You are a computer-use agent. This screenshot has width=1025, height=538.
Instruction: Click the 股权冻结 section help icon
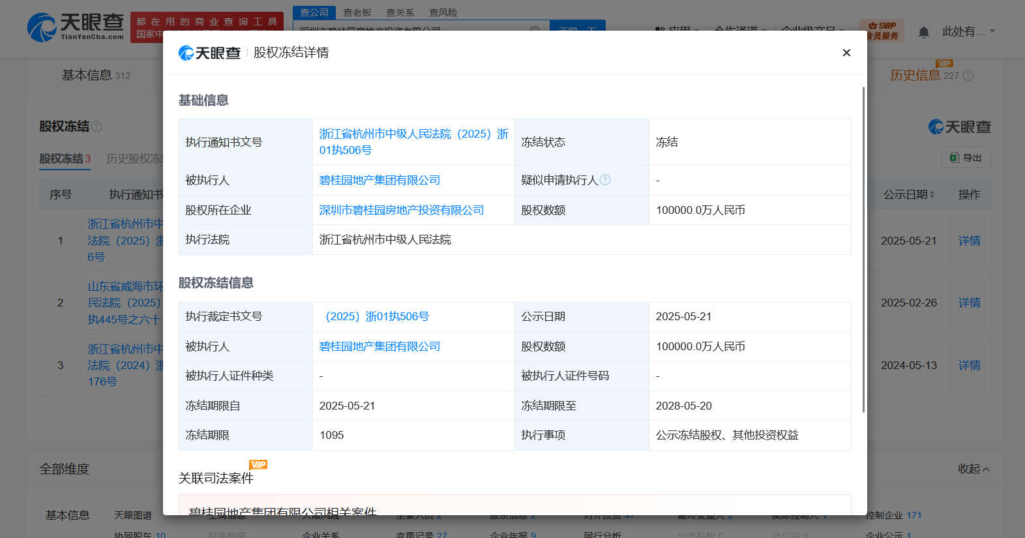[97, 127]
